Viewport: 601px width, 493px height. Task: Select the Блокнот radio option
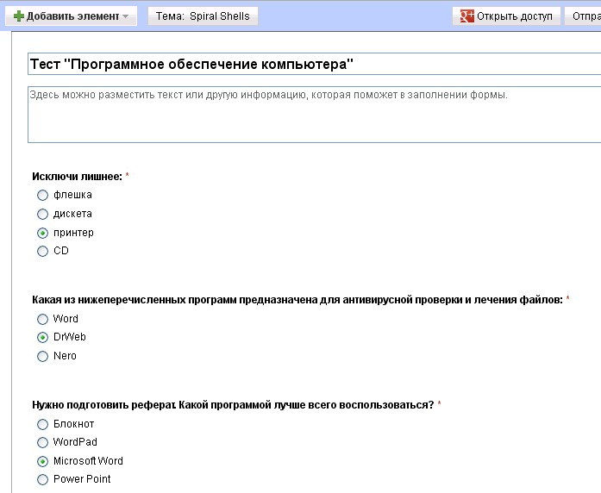pos(42,424)
